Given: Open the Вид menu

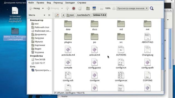Looking at the screenshot, I should 49,2.
